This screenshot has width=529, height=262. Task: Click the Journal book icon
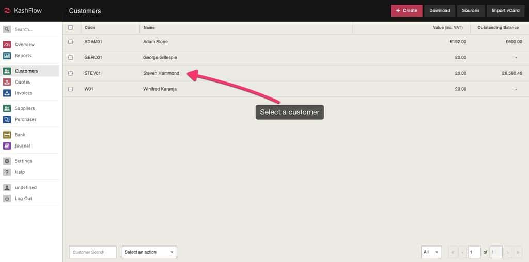click(7, 146)
